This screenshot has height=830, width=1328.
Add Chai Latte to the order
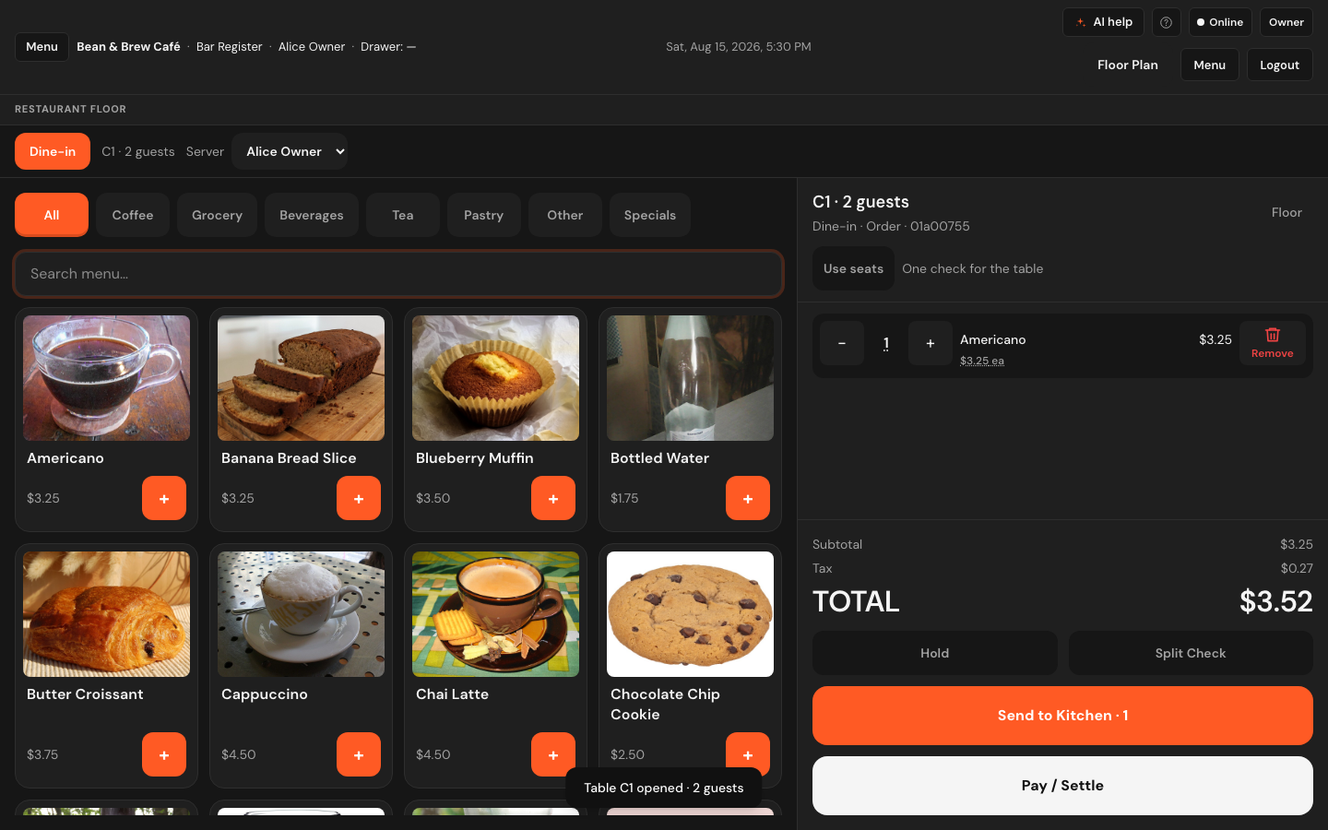click(x=553, y=754)
